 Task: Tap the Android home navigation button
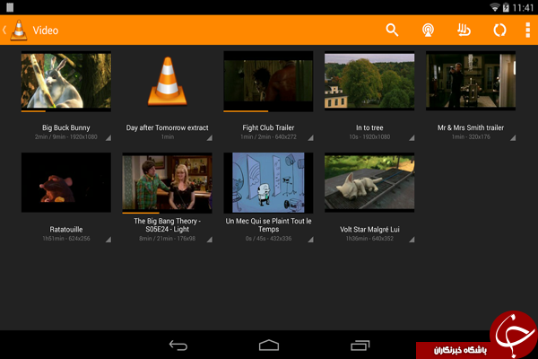pos(269,346)
